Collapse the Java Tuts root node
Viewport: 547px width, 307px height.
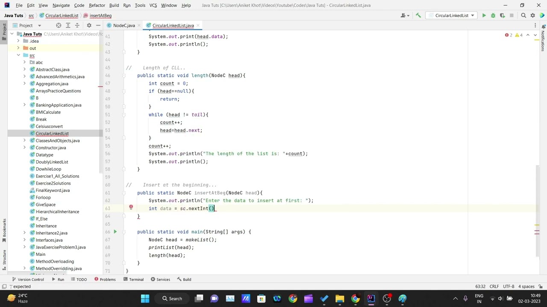pyautogui.click(x=12, y=34)
